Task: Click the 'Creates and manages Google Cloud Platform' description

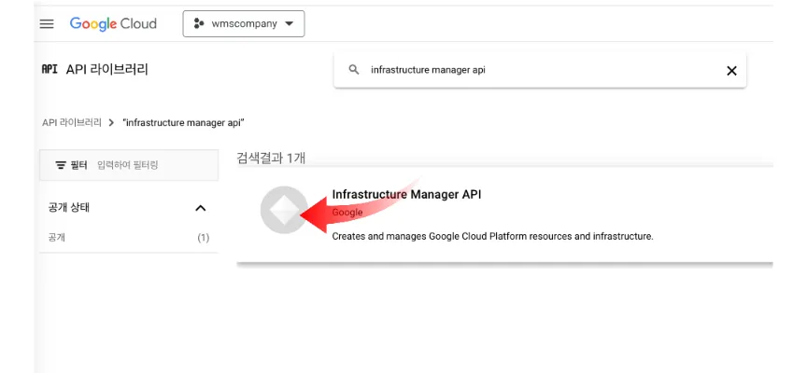Action: 492,237
